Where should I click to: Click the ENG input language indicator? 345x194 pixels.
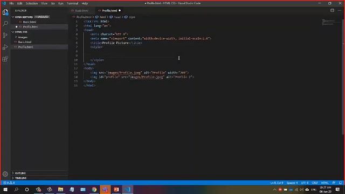coord(314,189)
